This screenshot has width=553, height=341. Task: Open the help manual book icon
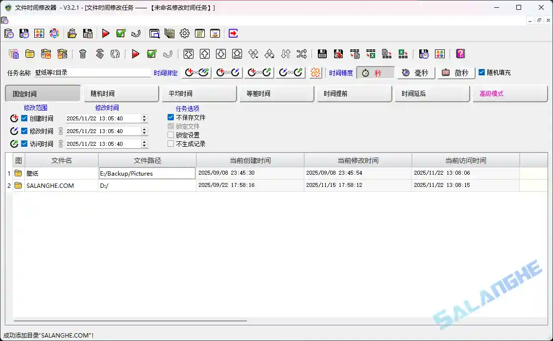pos(459,54)
